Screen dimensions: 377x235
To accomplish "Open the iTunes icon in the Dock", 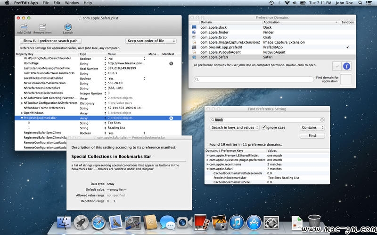I will 237,222.
